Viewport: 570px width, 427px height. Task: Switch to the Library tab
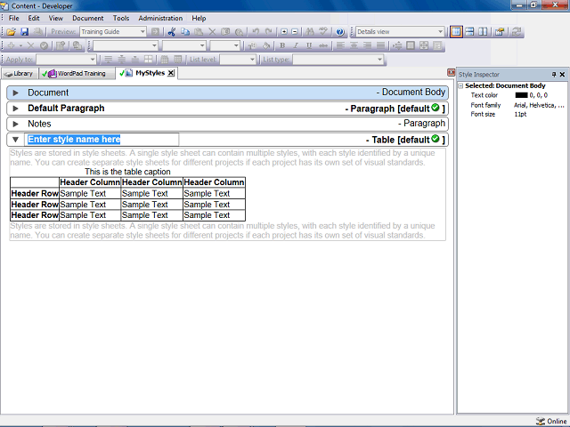pyautogui.click(x=19, y=74)
